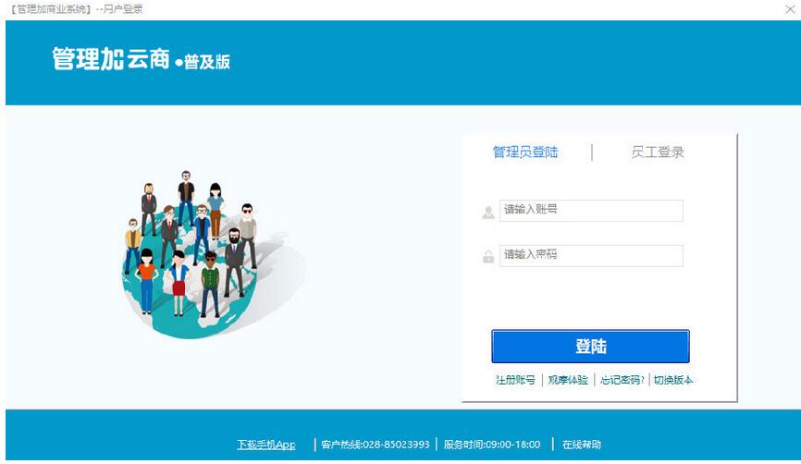Focus the 请输入账号 account field

[591, 211]
